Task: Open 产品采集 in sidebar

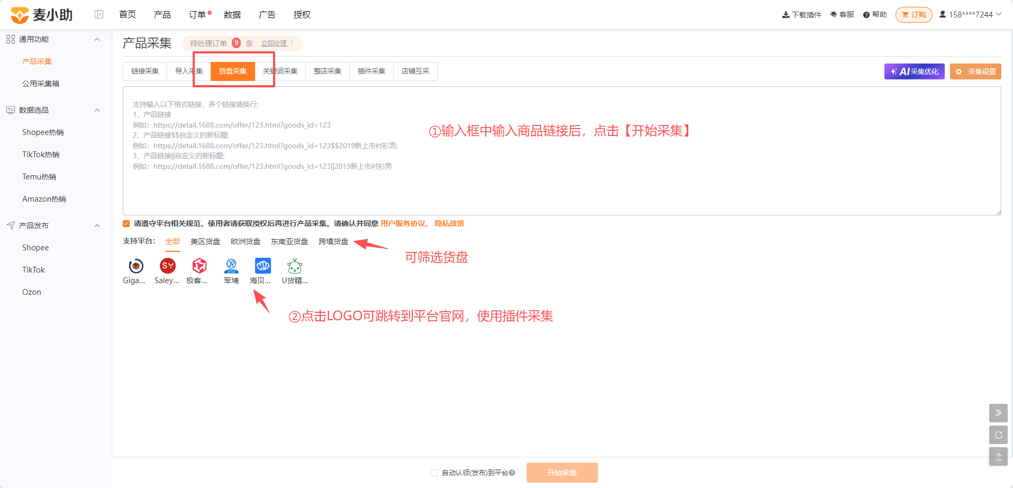Action: click(x=37, y=61)
